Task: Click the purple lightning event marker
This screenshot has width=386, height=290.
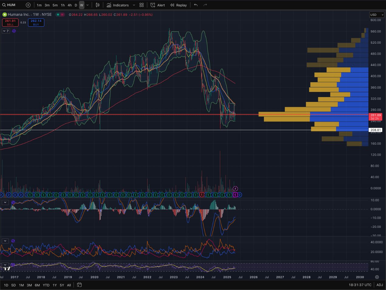Action: (x=235, y=189)
